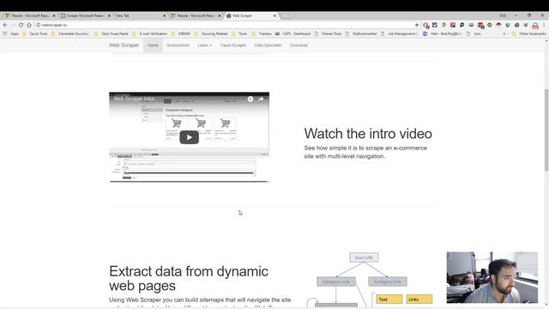Expand the bookmarks bar overflow chevron

504,34
